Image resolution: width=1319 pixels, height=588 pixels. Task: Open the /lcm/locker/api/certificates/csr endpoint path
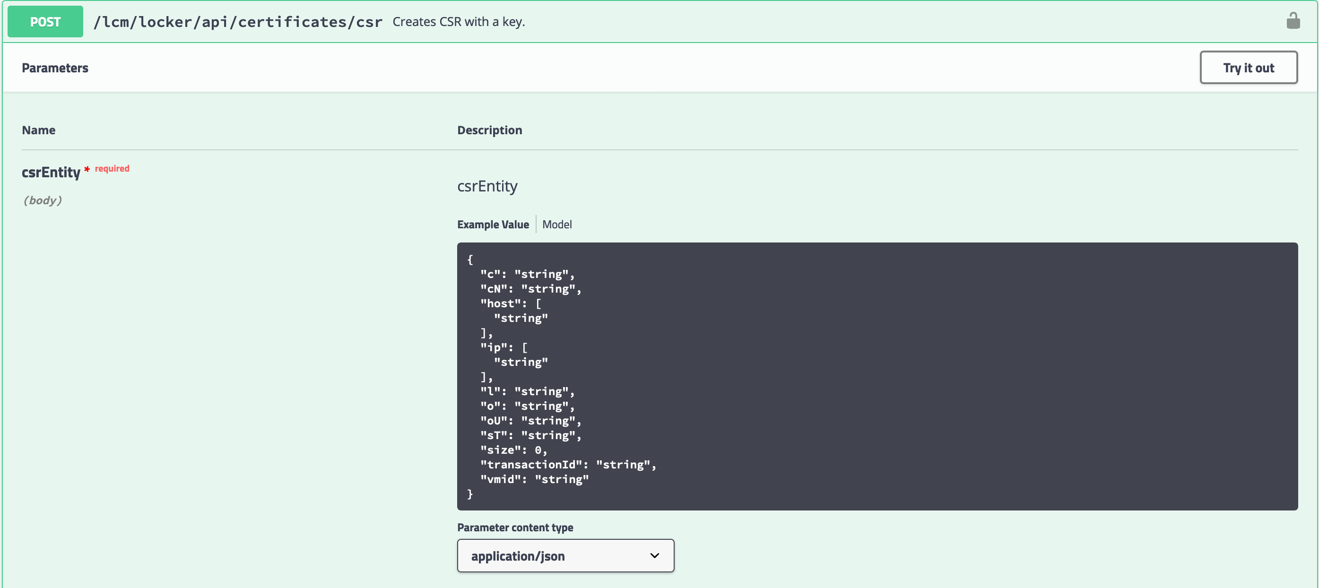238,22
